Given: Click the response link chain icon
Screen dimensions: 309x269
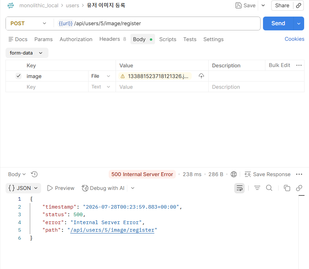Looking at the screenshot, I should pos(299,188).
